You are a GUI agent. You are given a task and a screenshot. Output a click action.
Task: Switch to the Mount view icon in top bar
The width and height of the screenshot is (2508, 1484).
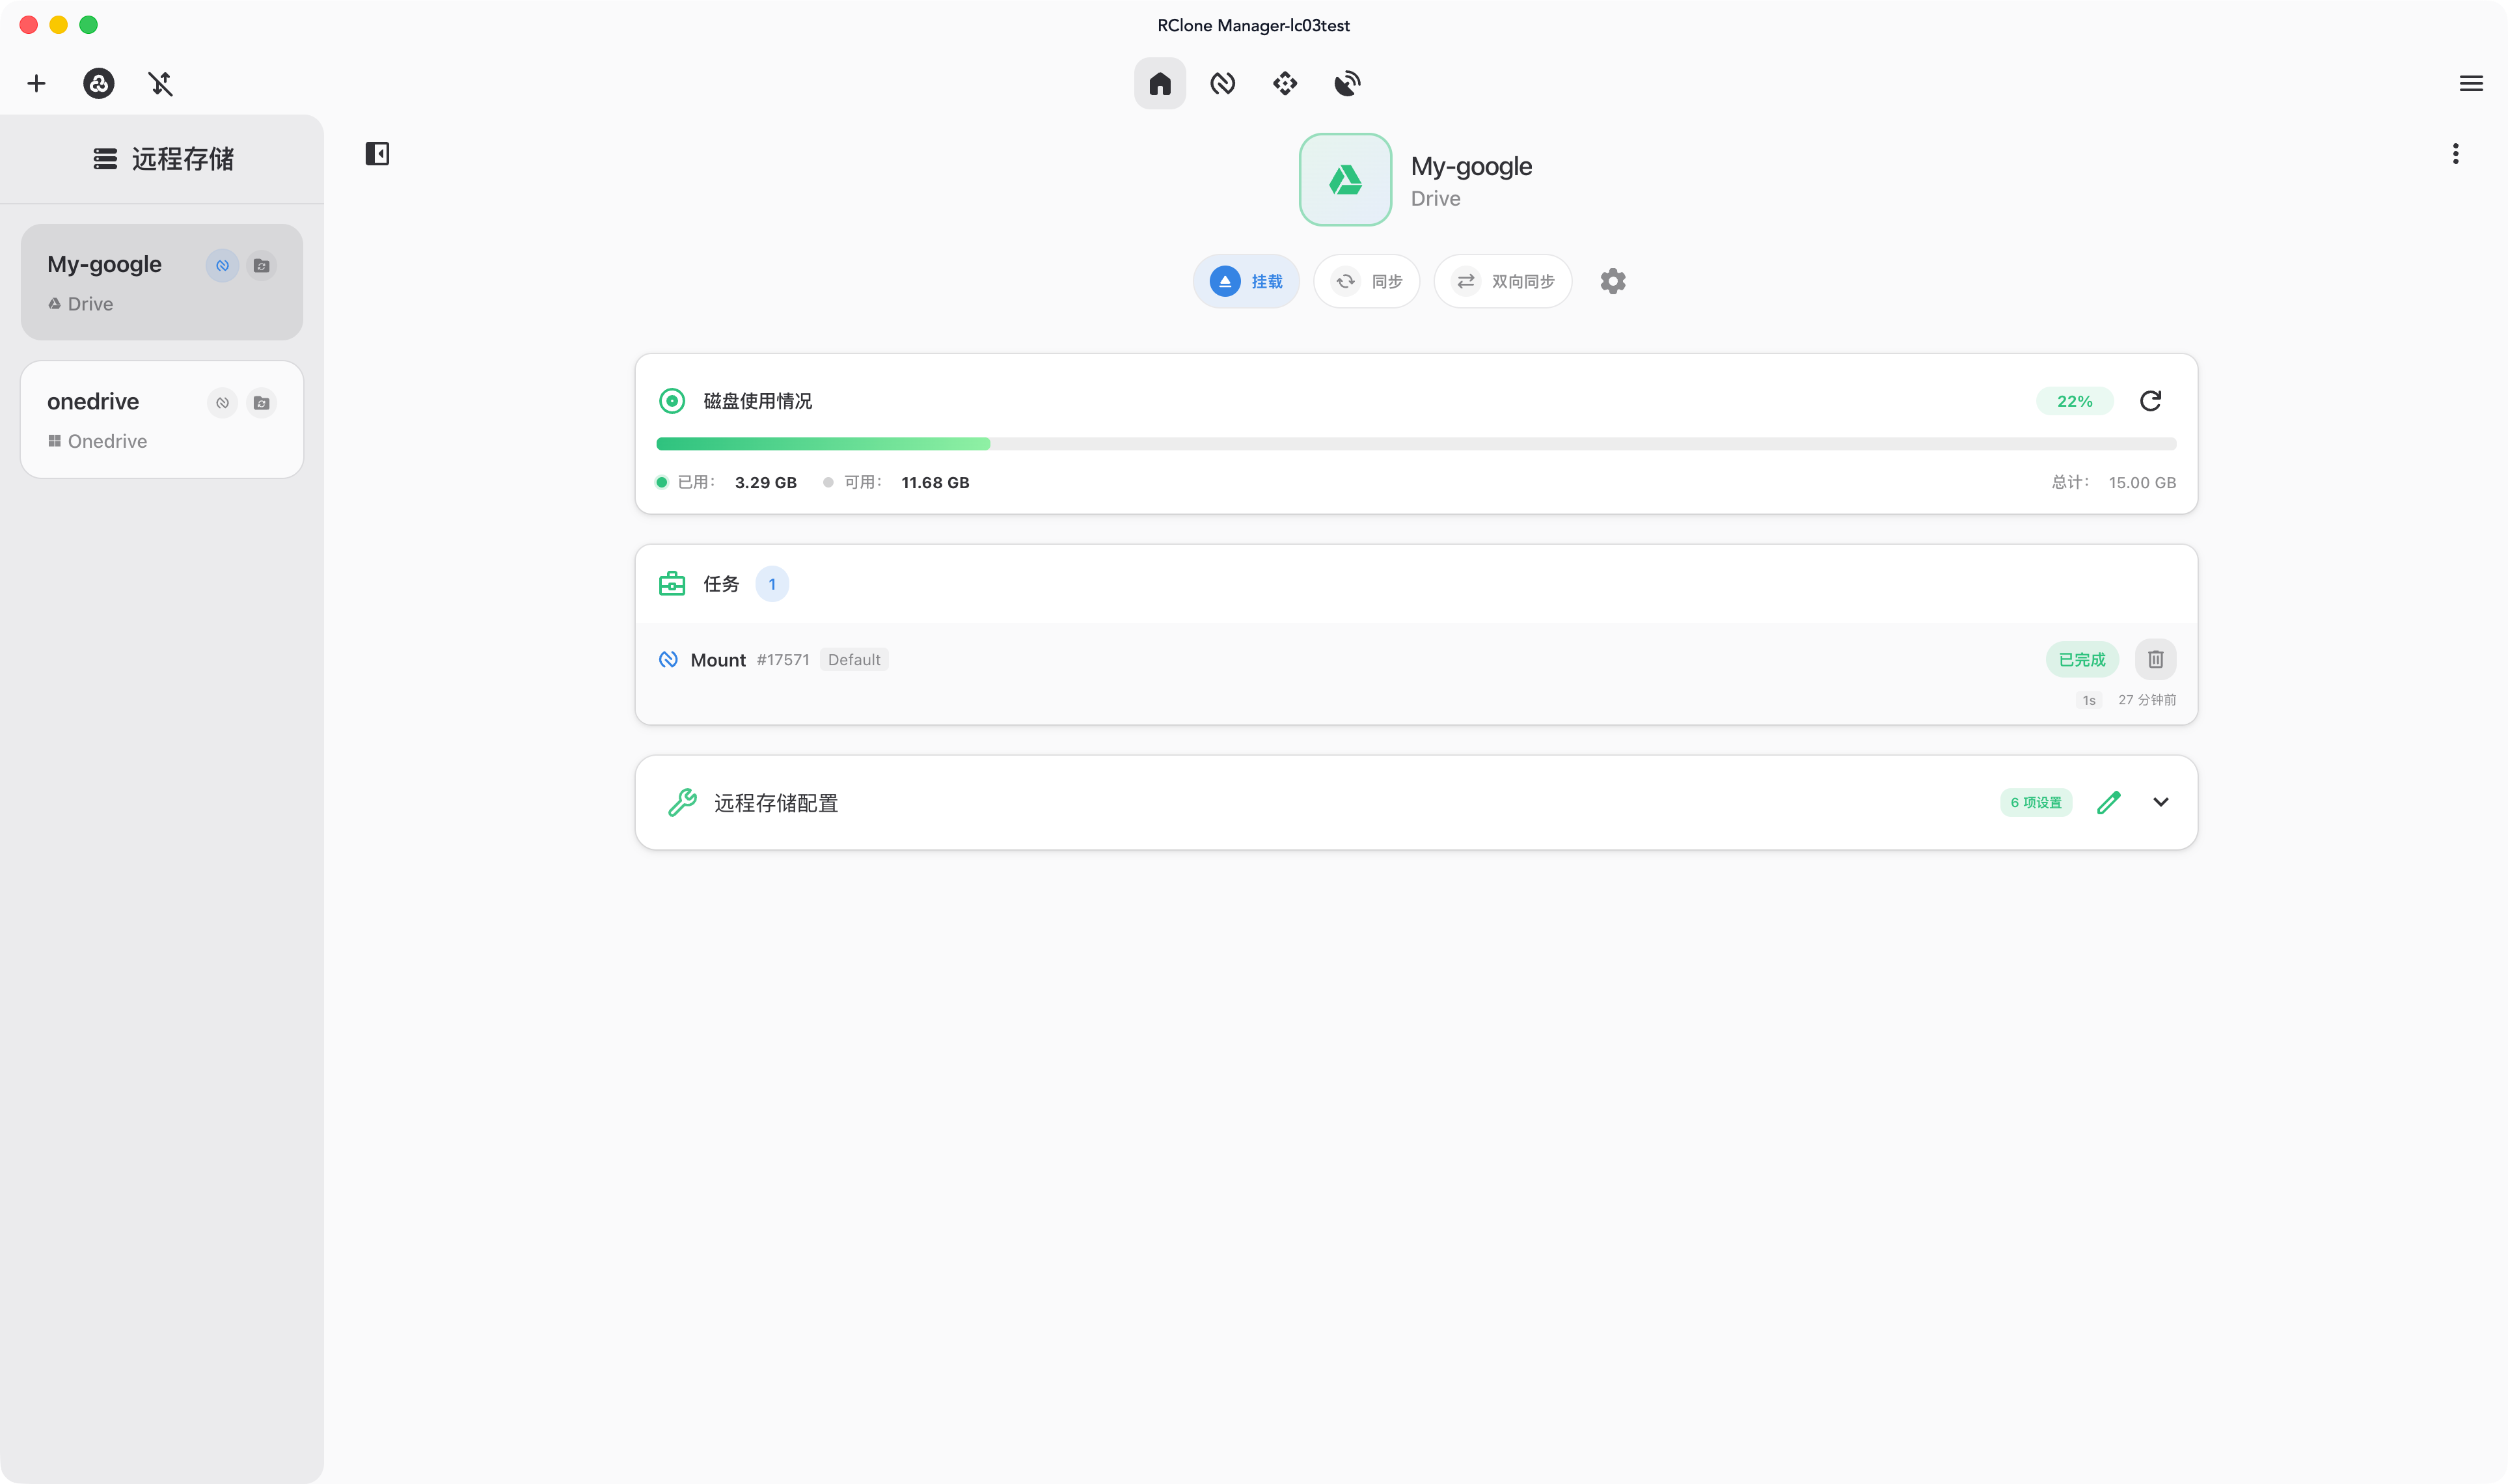click(x=1223, y=83)
